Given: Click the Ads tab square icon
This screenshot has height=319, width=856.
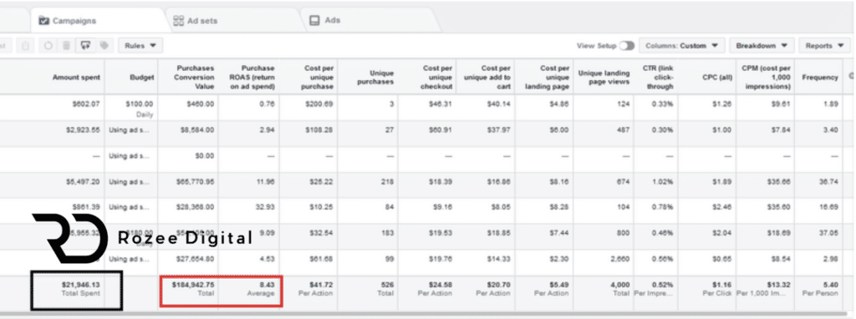Looking at the screenshot, I should click(x=314, y=20).
